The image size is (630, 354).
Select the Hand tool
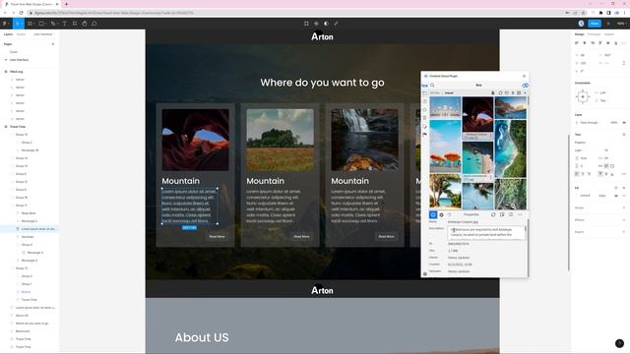[85, 24]
